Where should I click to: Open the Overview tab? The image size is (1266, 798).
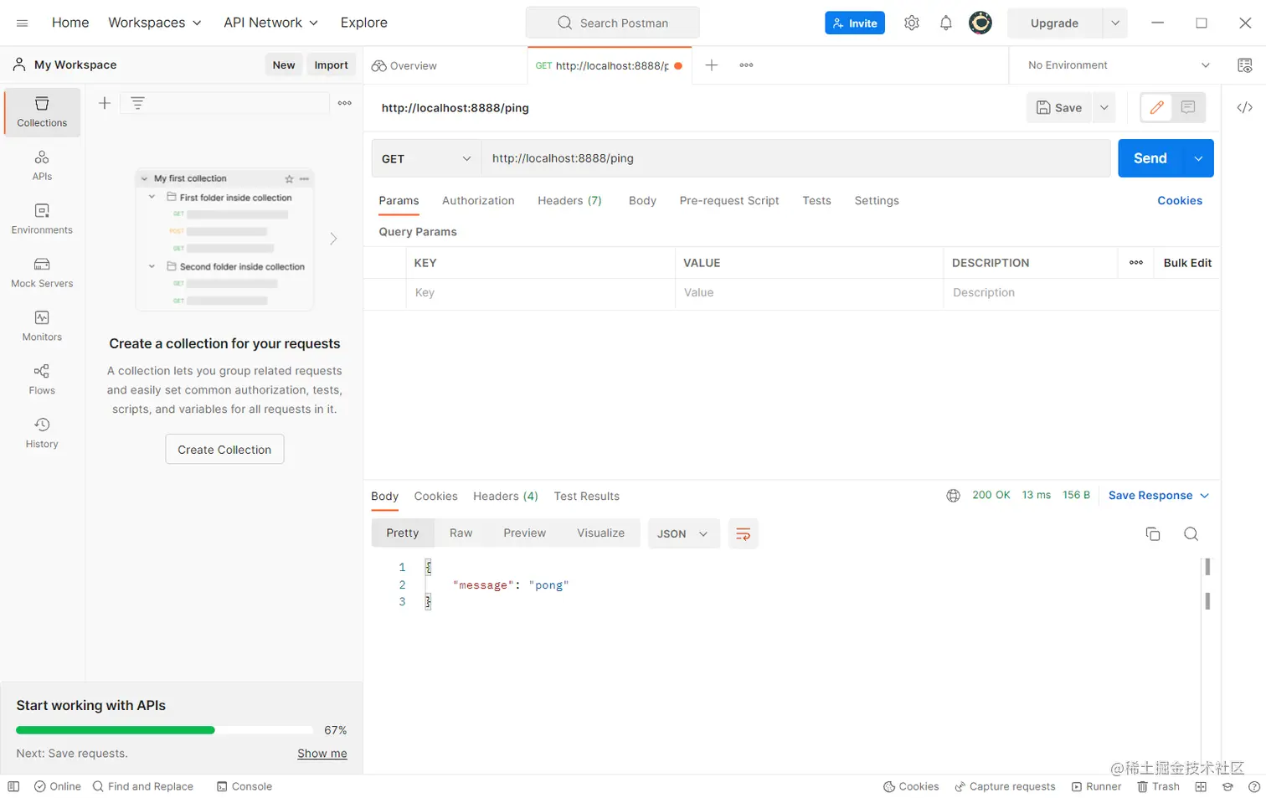click(x=404, y=65)
